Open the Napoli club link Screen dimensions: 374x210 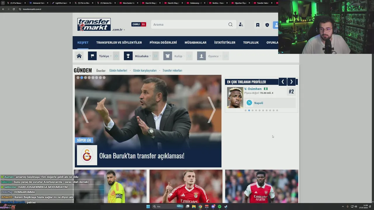point(259,103)
